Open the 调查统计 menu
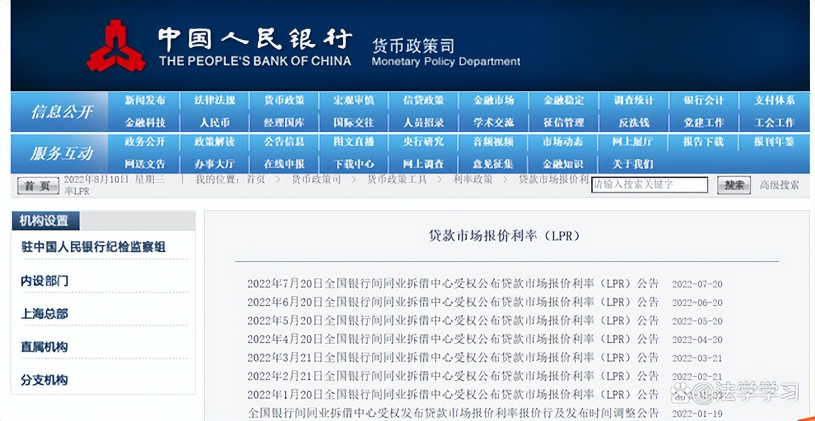Viewport: 815px width, 421px height. (633, 100)
